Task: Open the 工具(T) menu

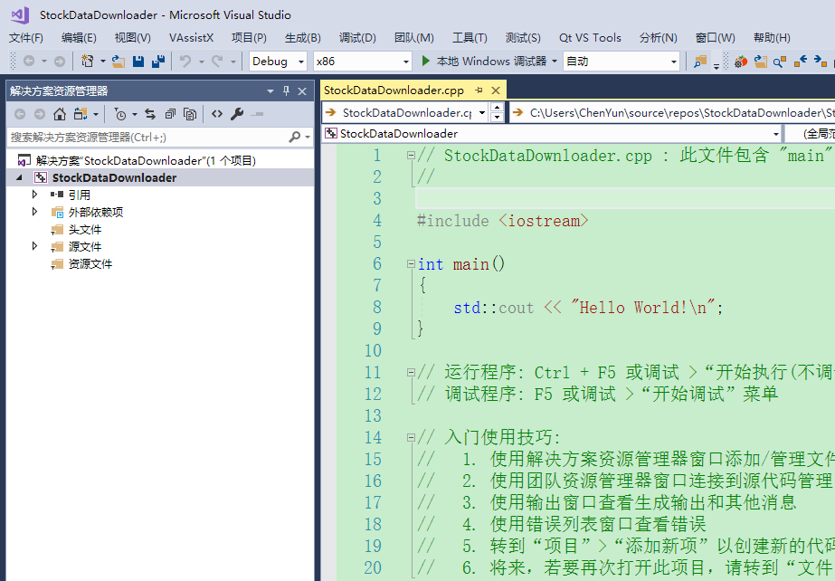Action: tap(470, 38)
